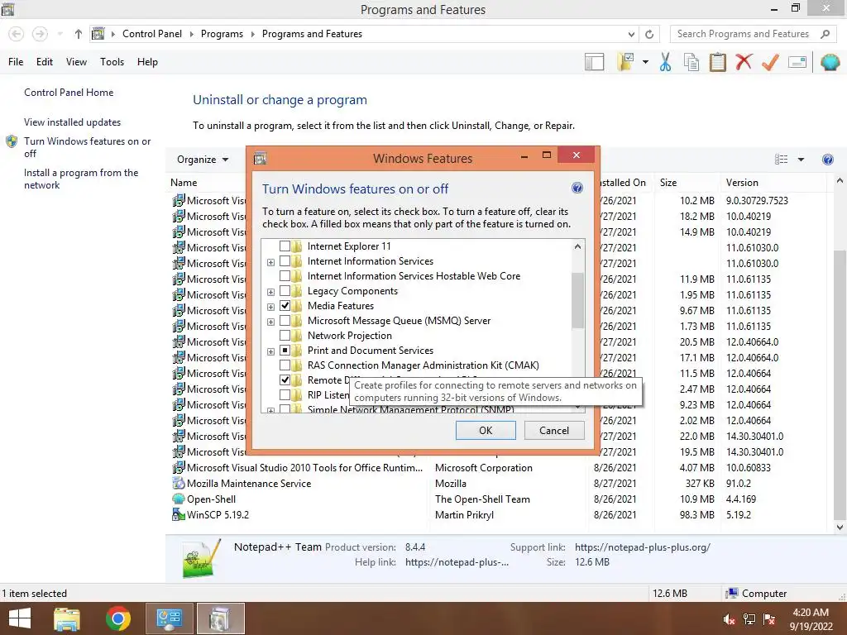Check the Internet Information Services checkbox

[x=285, y=261]
